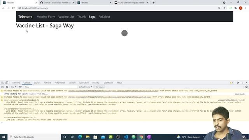Go back in browser history
Image resolution: width=249 pixels, height=140 pixels.
click(4, 8)
